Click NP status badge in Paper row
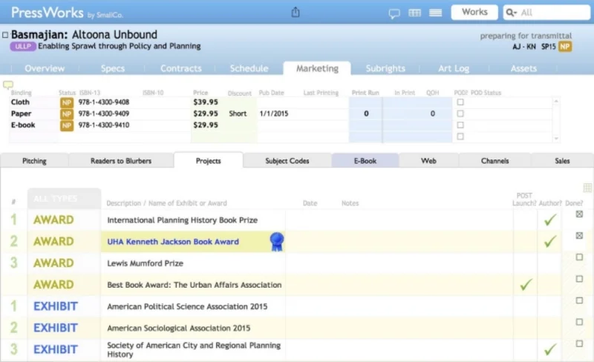Image resolution: width=594 pixels, height=362 pixels. [x=67, y=114]
